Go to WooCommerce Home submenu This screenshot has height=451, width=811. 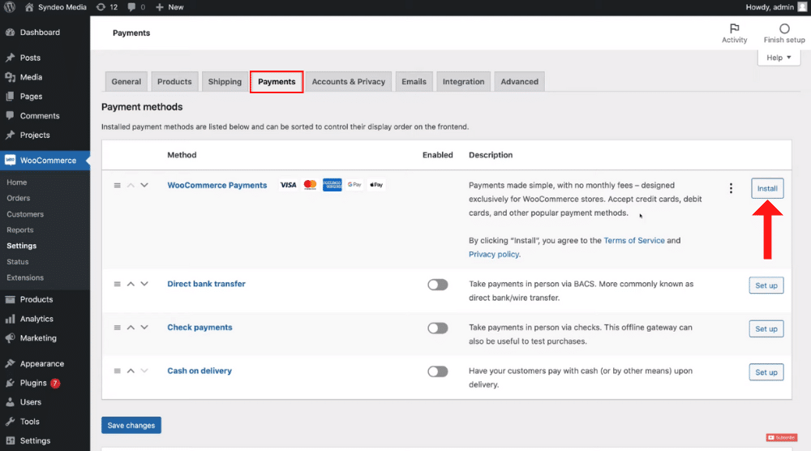coord(16,182)
